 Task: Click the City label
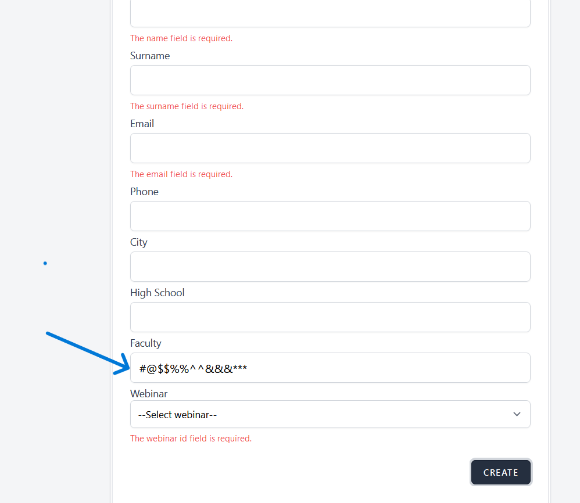click(139, 242)
